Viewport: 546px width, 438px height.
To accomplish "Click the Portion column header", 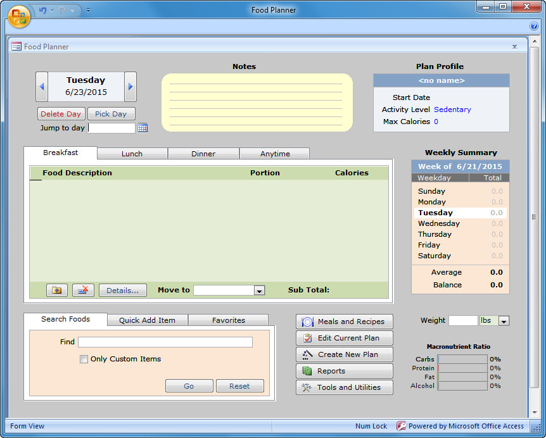I will click(265, 173).
